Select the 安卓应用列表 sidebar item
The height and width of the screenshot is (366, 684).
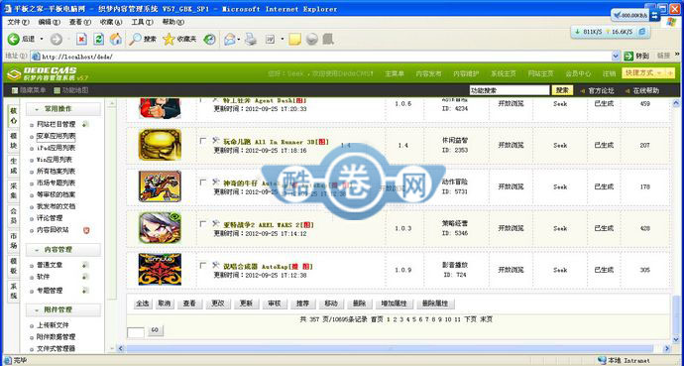tap(56, 136)
